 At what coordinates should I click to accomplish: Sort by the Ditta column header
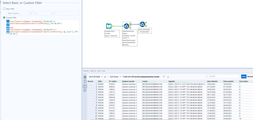point(103,81)
